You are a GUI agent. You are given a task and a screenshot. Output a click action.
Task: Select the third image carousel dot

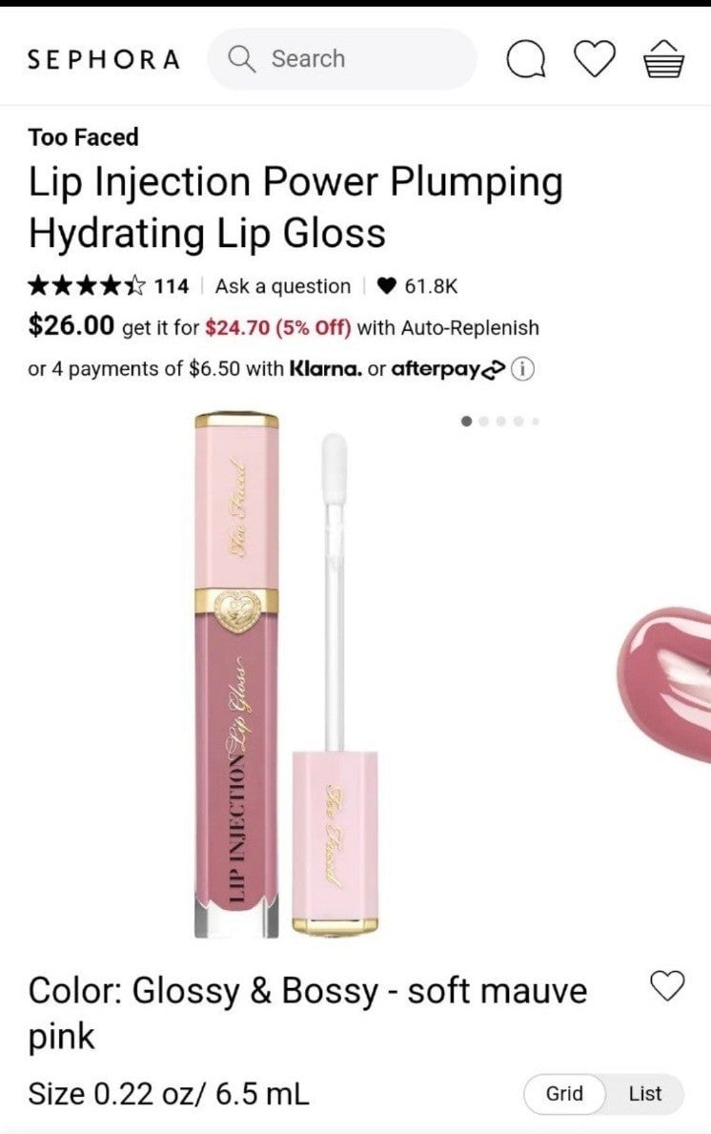tap(501, 421)
